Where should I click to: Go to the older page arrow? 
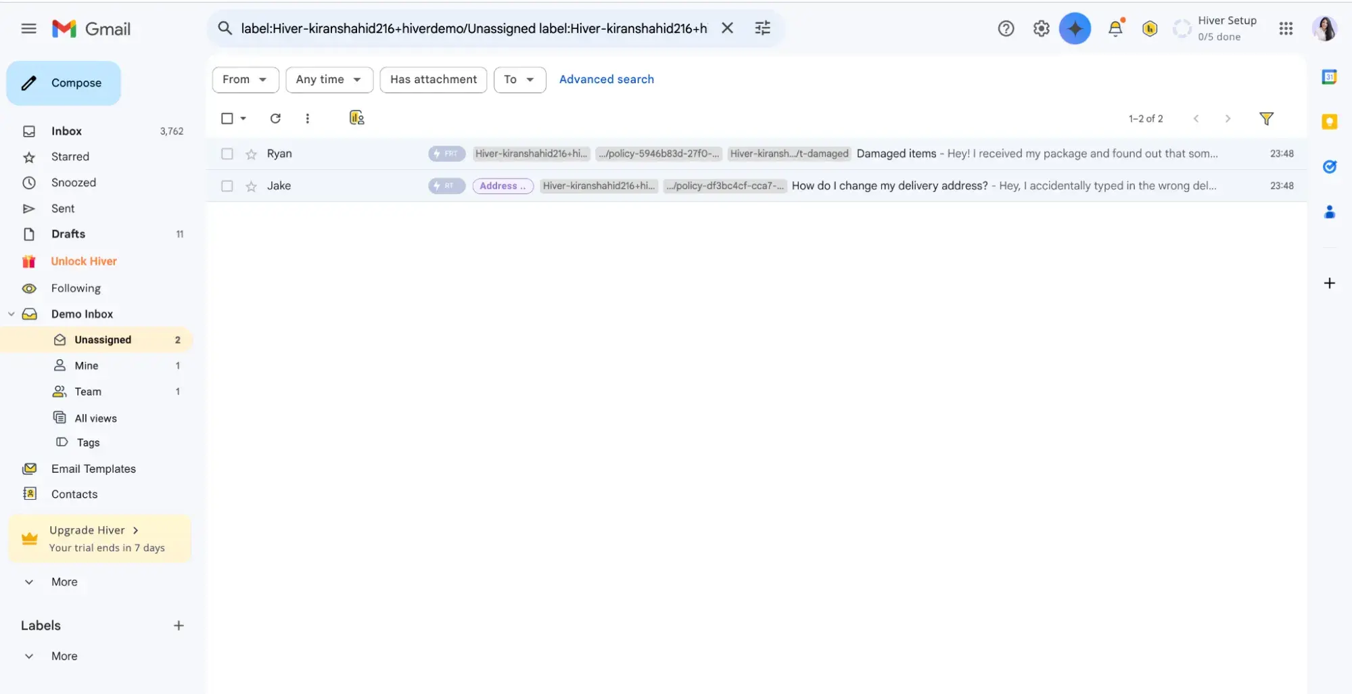(1228, 118)
